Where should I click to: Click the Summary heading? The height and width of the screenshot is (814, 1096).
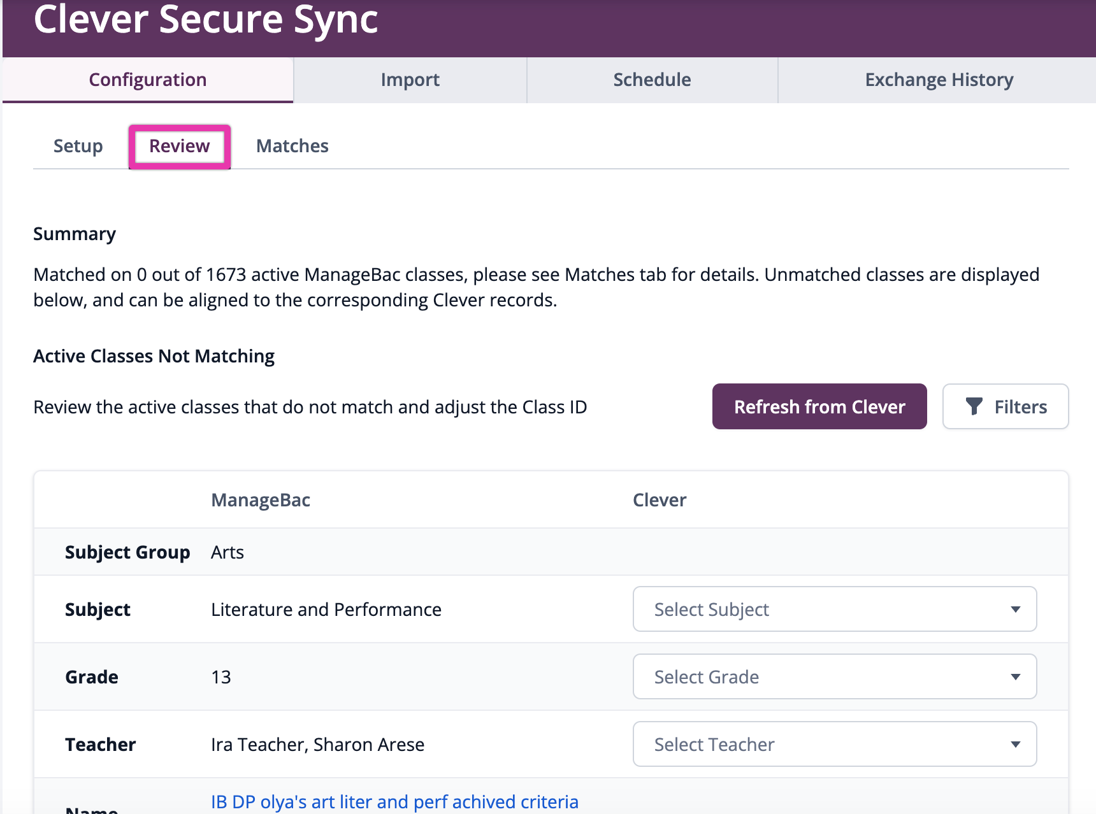point(75,234)
